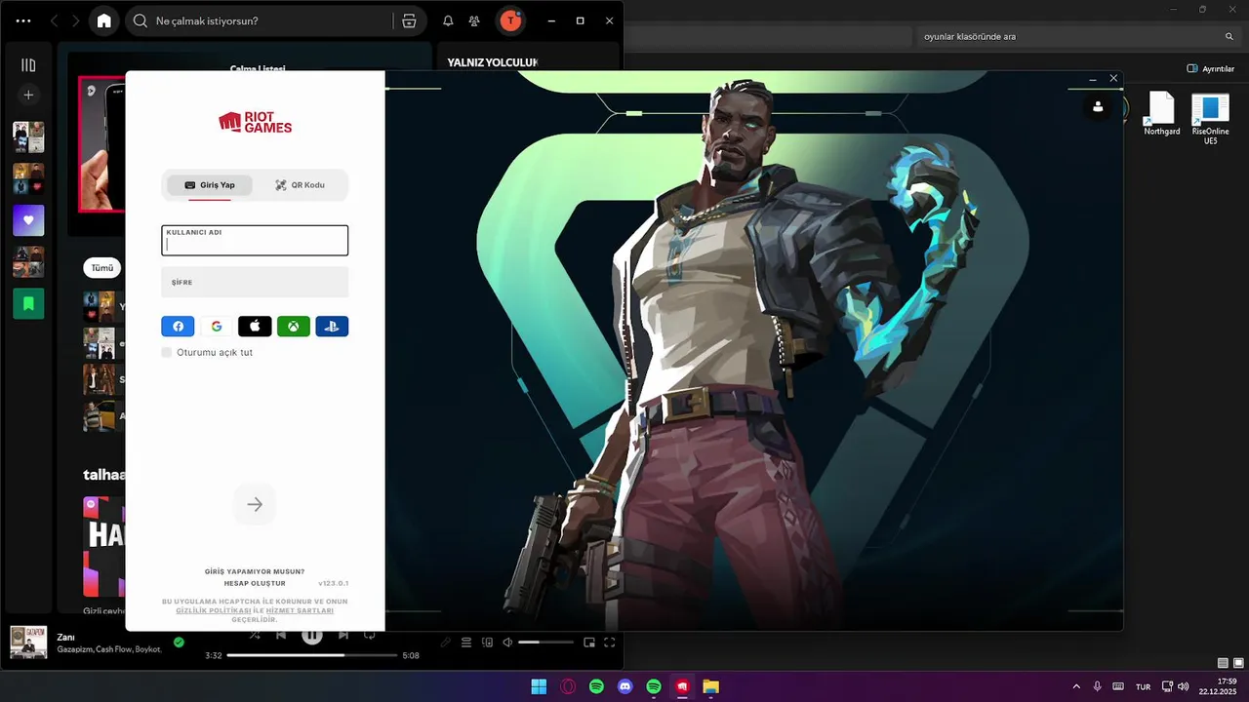The height and width of the screenshot is (702, 1249).
Task: Open Spotify's three-dot menu
Action: [23, 20]
